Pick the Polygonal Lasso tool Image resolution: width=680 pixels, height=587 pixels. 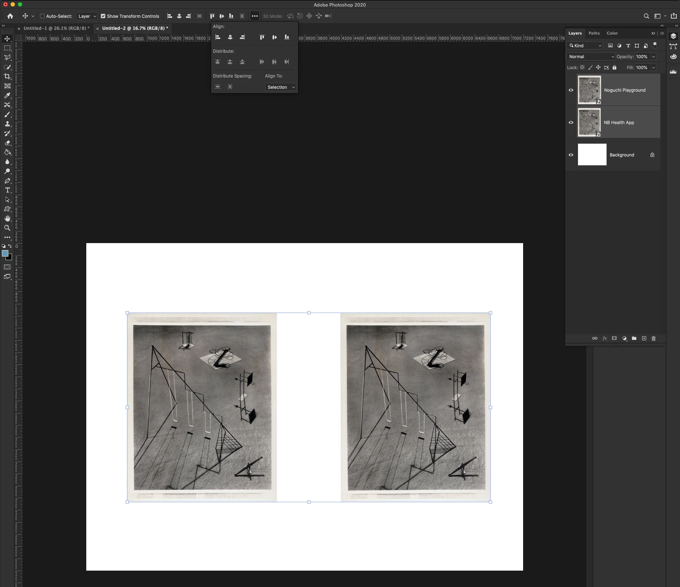pyautogui.click(x=7, y=57)
